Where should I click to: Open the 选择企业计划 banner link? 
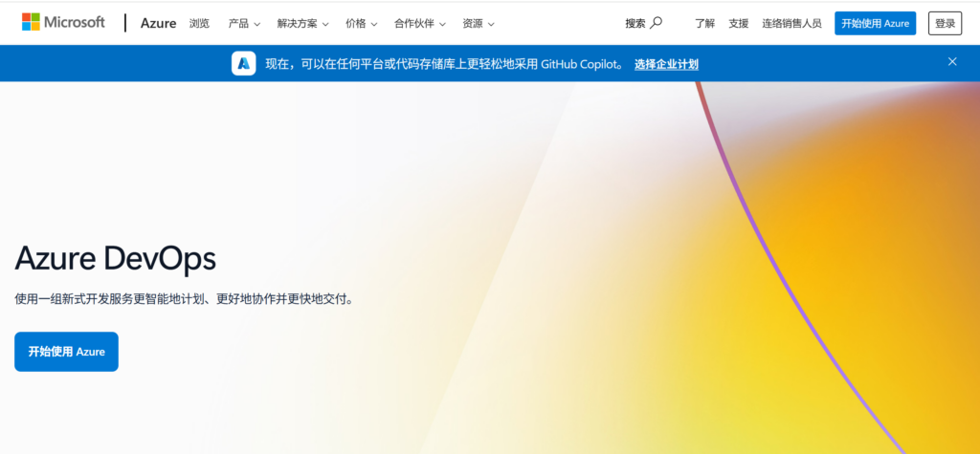click(666, 64)
